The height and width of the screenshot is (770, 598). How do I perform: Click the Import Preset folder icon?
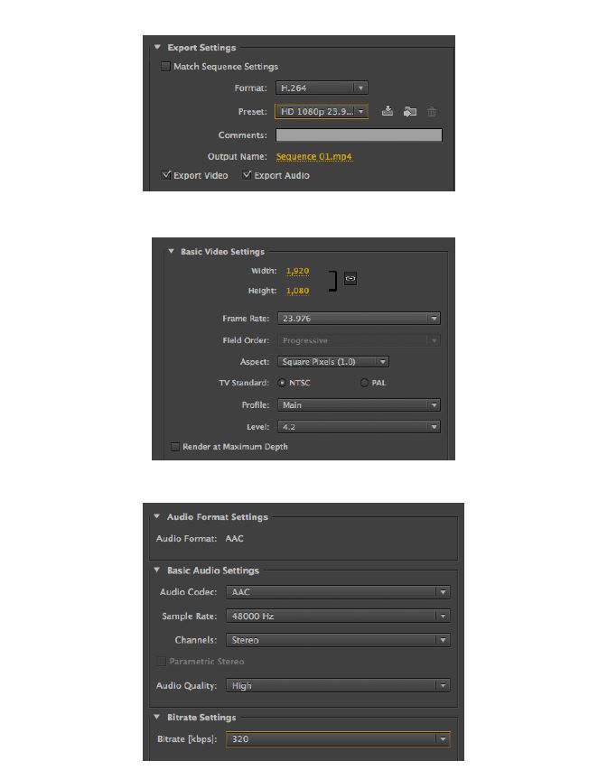[x=410, y=111]
